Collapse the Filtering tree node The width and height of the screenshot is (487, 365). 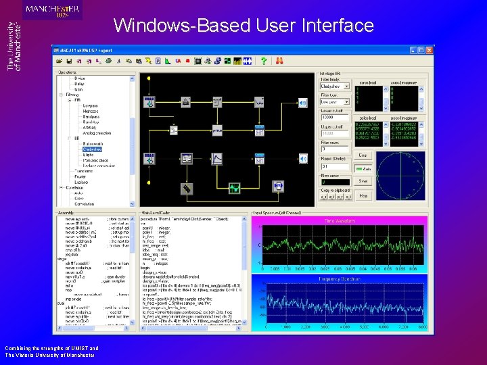61,95
